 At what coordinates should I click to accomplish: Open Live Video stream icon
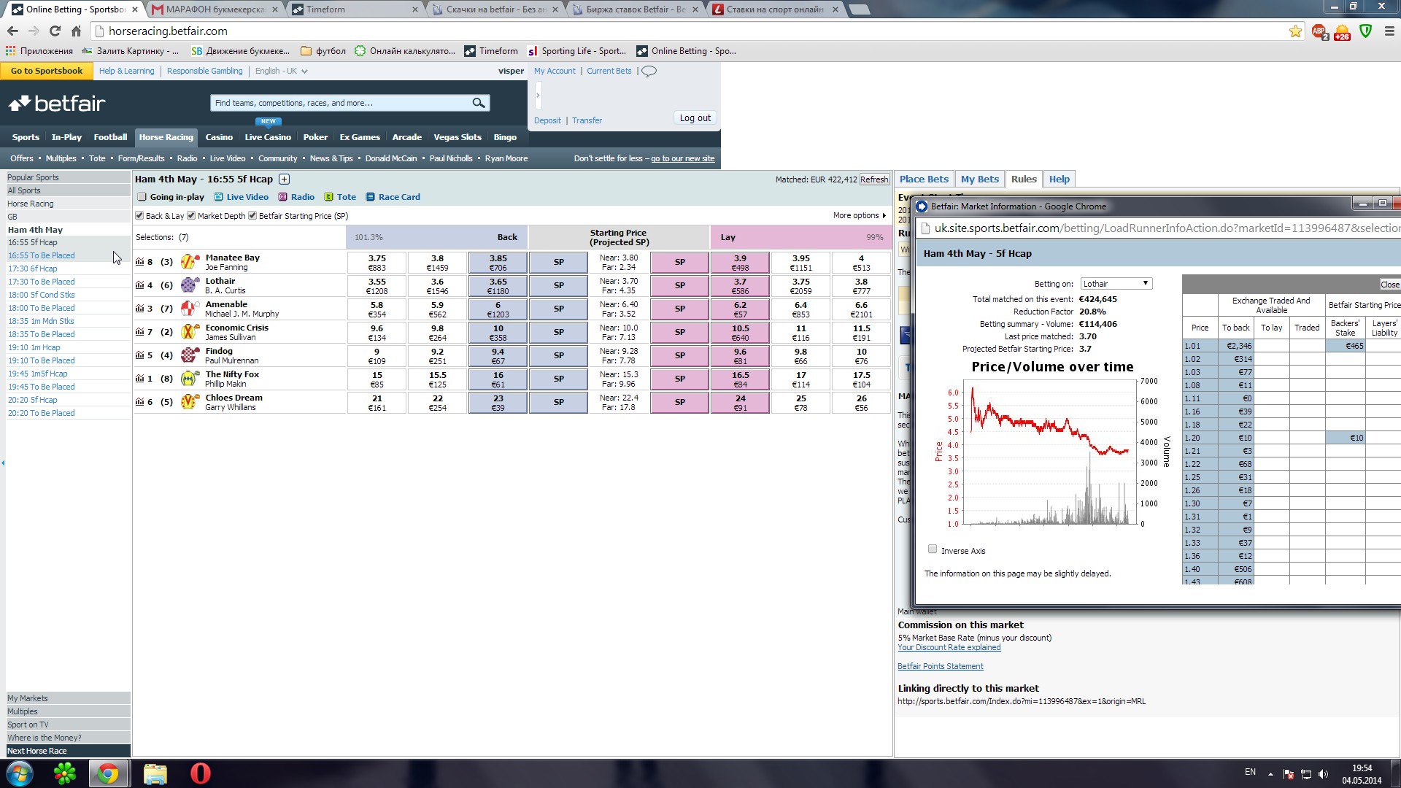click(218, 197)
